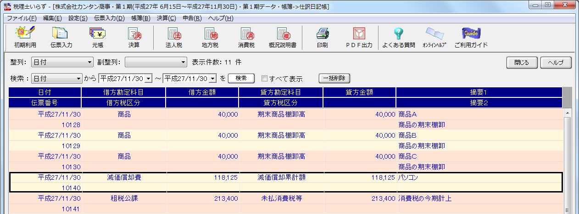The width and height of the screenshot is (579, 214).
Task: Click the 印刷 printer icon
Action: [x=322, y=37]
